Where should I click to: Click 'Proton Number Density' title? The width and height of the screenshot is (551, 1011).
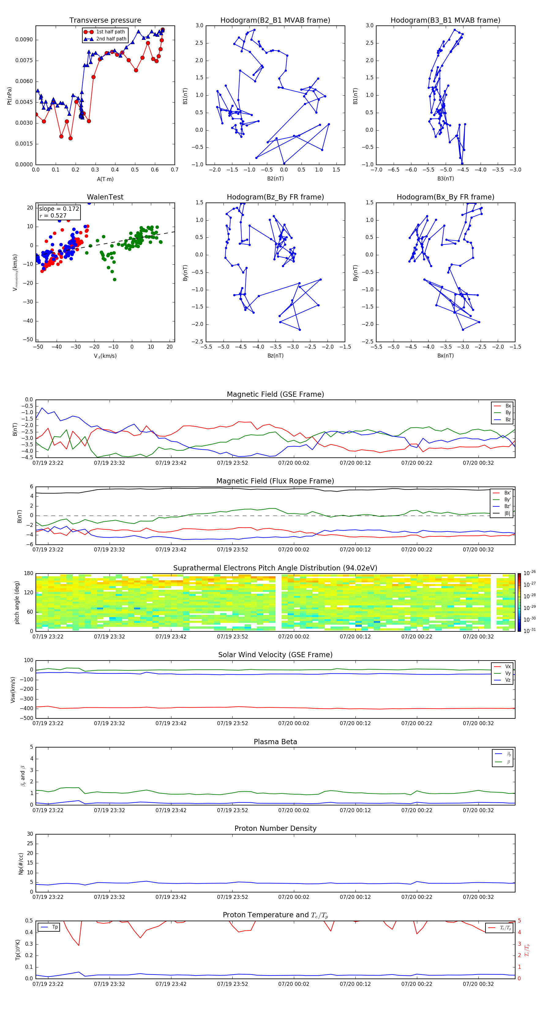[275, 828]
